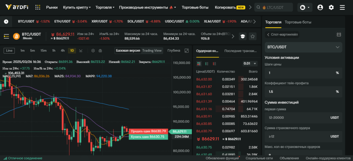Expand the chart to fullscreen
Screen dimensions: 353x161
tap(186, 51)
